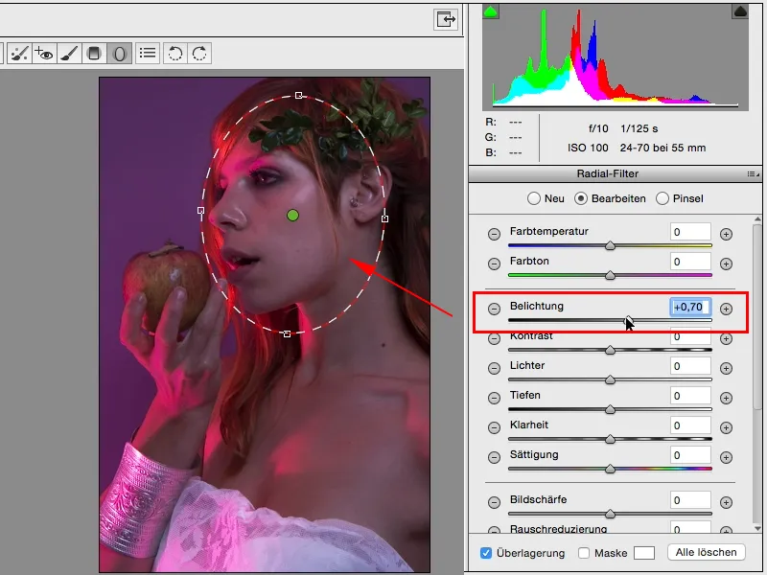Viewport: 767px width, 575px height.
Task: Decrease Tiefen with minus button
Action: click(494, 398)
